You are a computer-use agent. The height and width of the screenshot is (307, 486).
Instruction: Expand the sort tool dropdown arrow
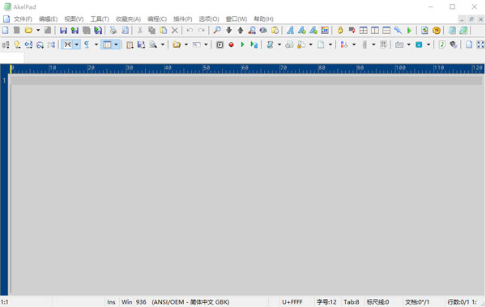point(354,44)
